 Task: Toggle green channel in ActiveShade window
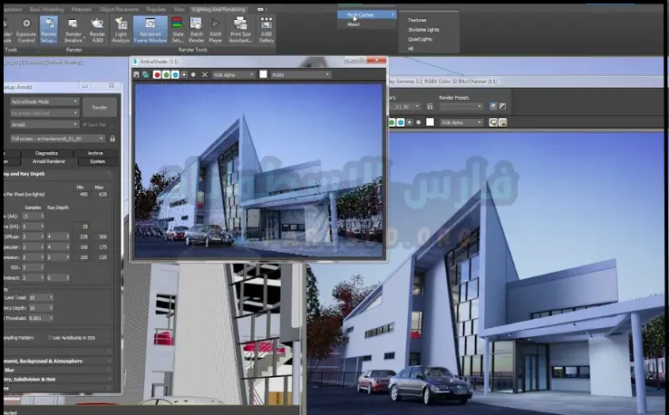point(166,73)
